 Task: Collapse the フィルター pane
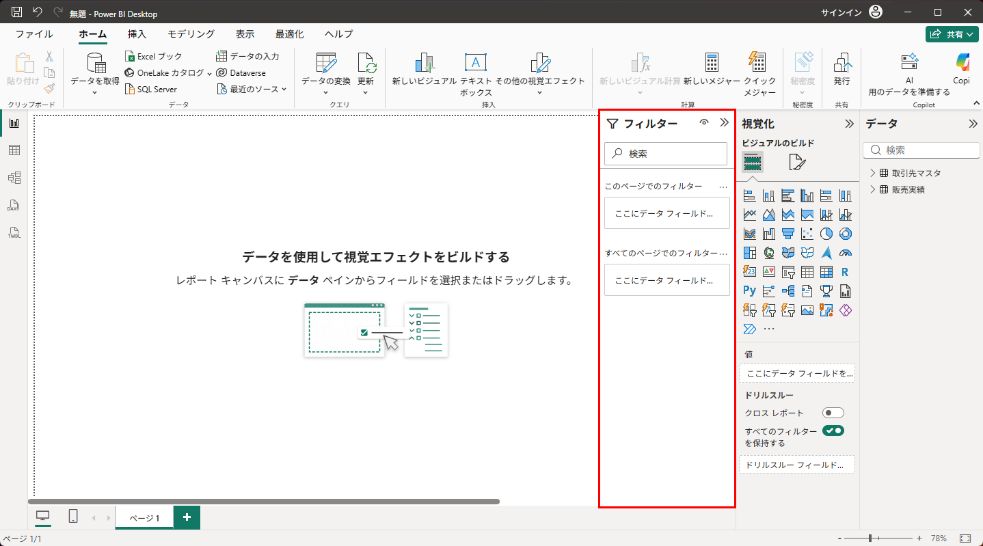point(725,123)
